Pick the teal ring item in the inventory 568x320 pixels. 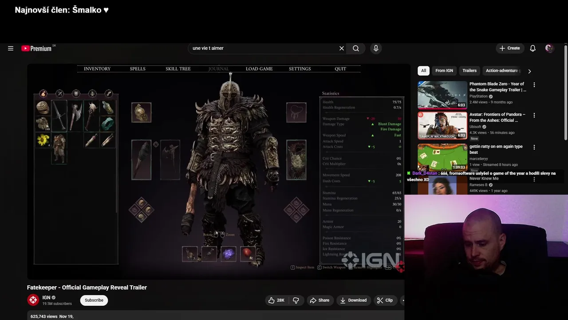coord(107,124)
